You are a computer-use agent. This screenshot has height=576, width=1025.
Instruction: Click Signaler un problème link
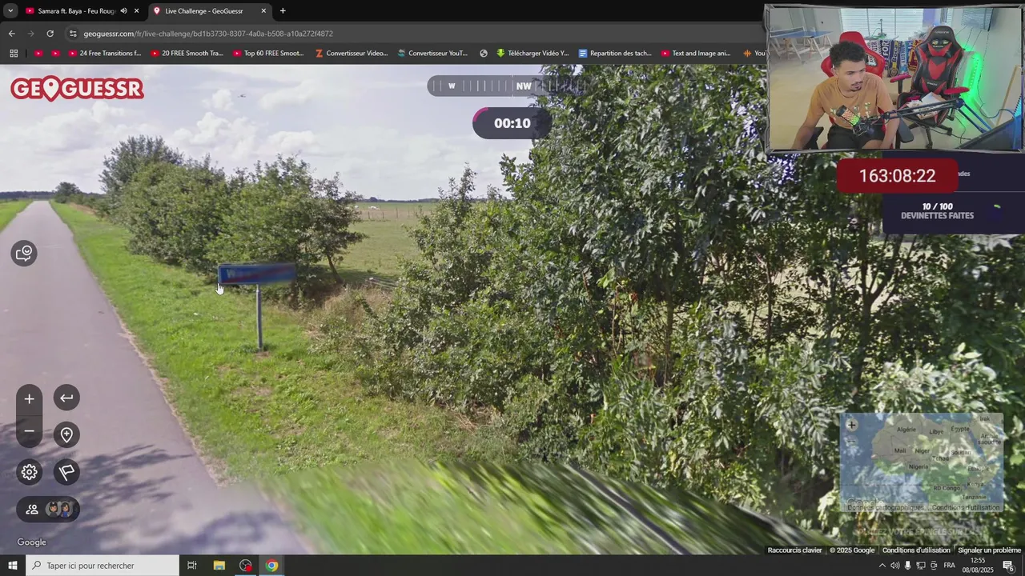click(990, 550)
